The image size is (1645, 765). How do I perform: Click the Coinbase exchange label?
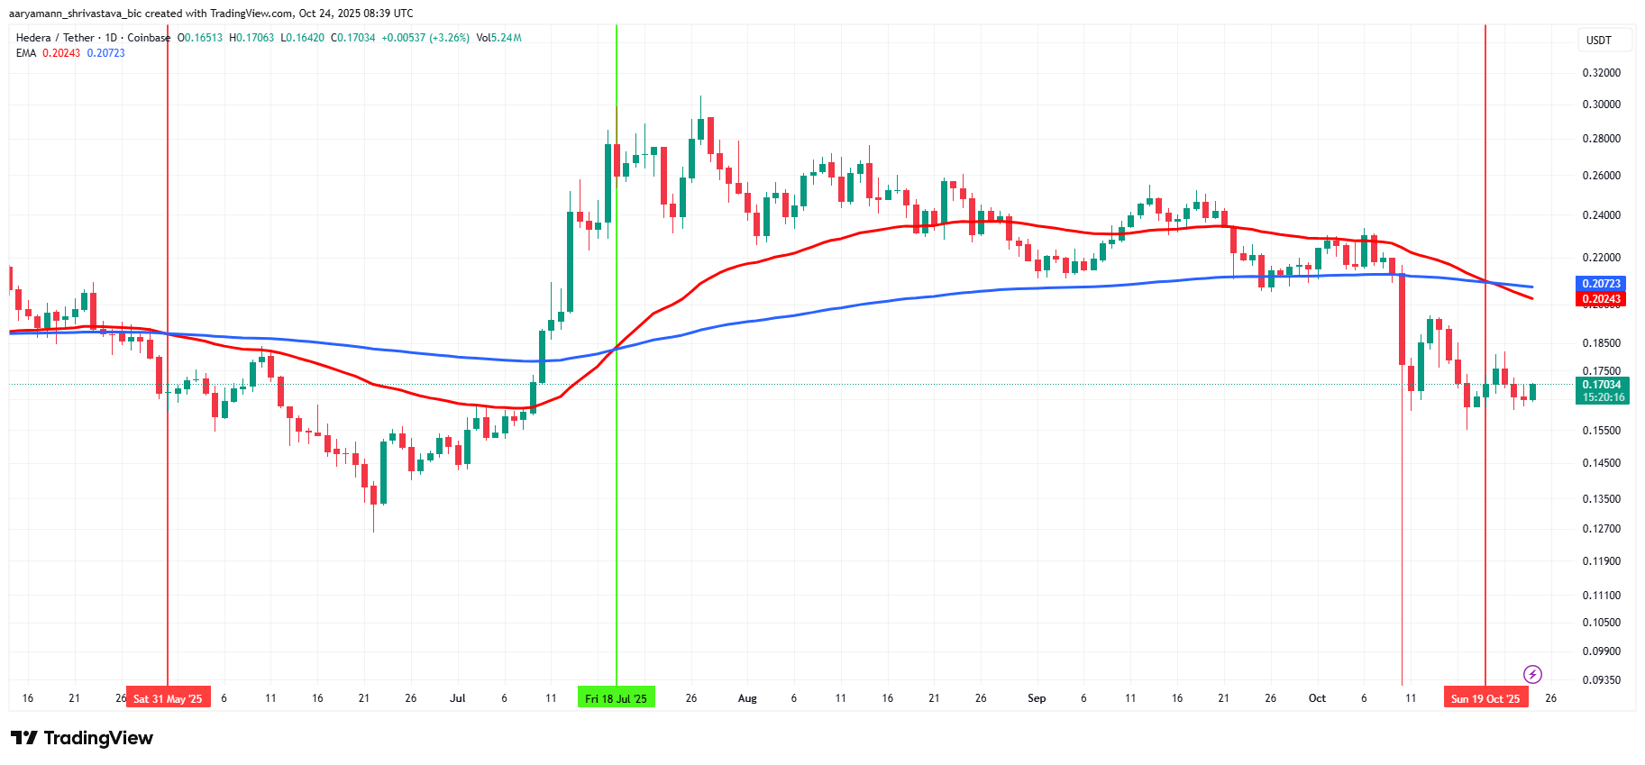[x=149, y=38]
